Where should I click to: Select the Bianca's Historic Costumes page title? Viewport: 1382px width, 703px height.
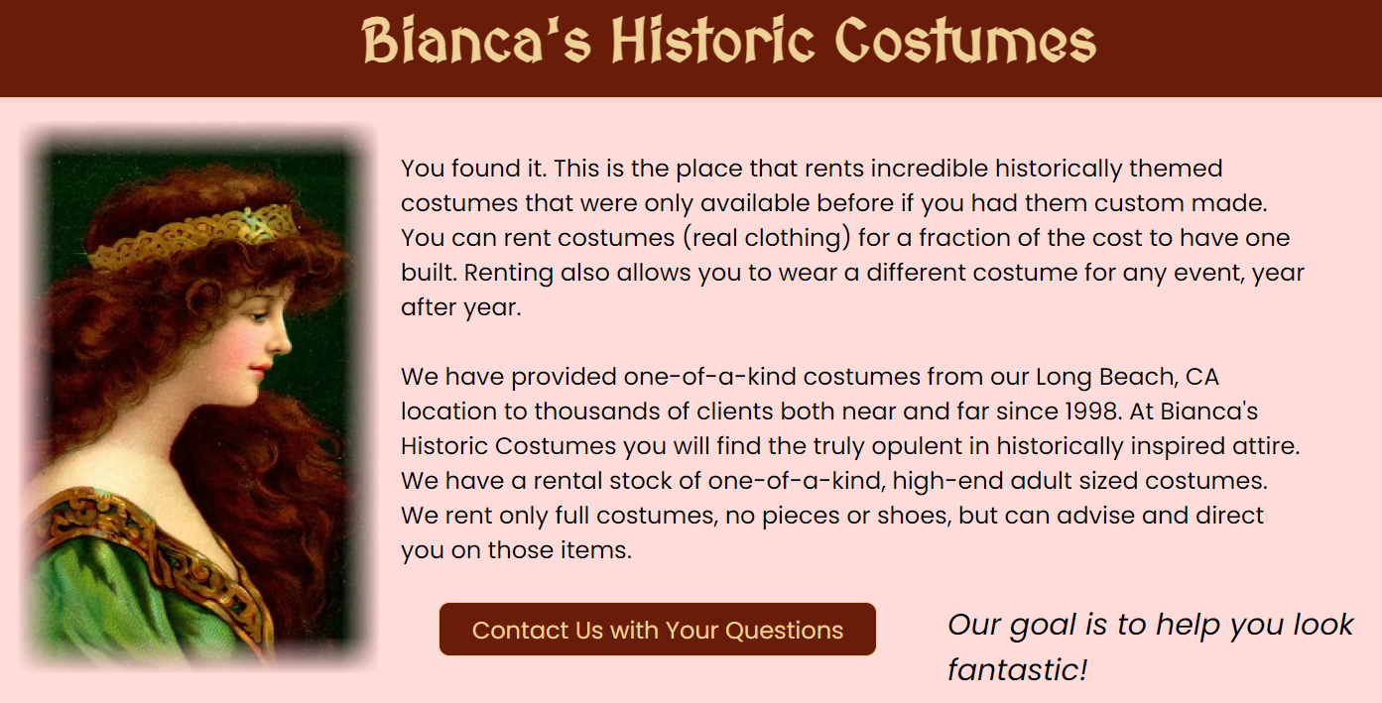[729, 42]
